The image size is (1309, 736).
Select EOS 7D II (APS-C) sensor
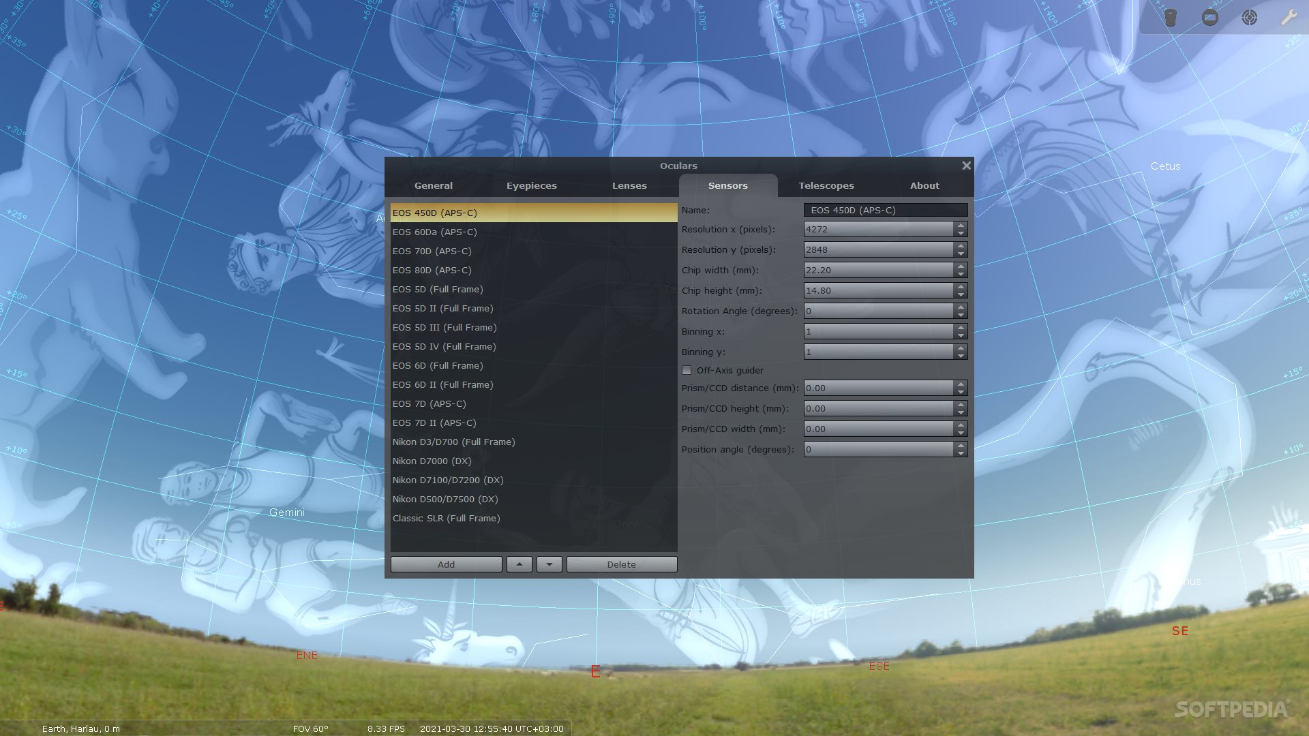point(534,423)
